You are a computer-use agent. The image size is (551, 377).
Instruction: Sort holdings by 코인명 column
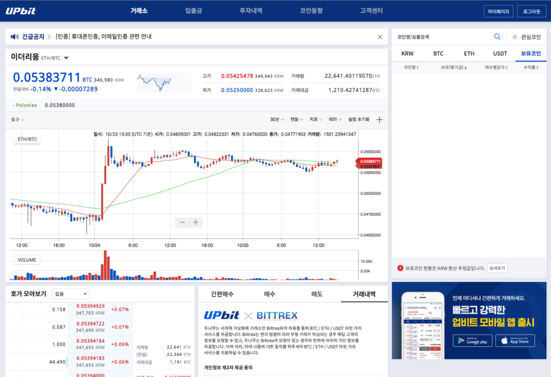(411, 67)
